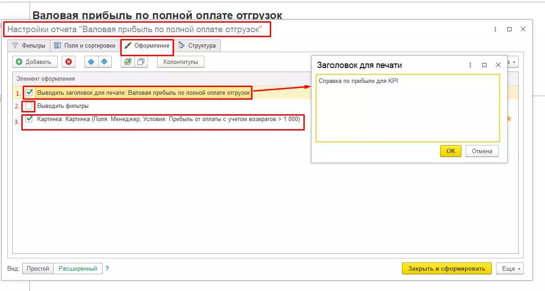Click Отмена in print title dialog
Screen dimensions: 545x291
[x=482, y=151]
